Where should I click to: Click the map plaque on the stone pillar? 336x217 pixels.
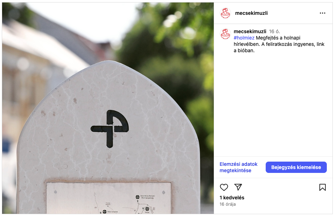click(x=108, y=198)
